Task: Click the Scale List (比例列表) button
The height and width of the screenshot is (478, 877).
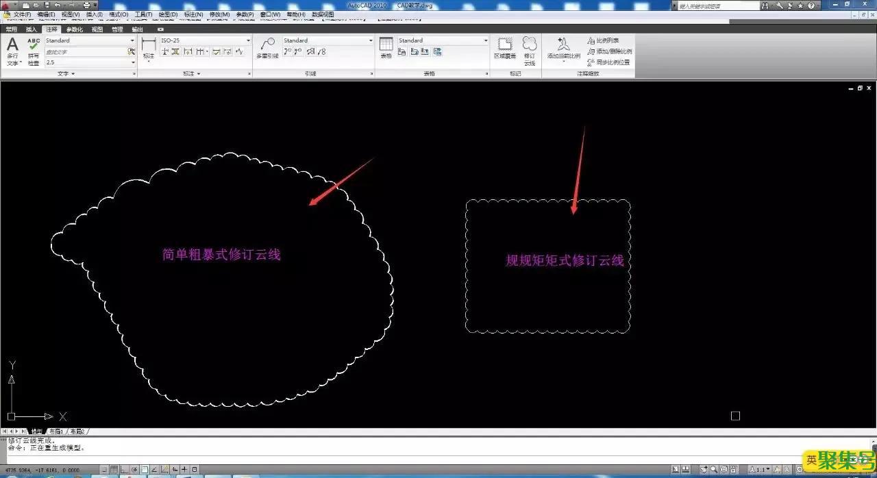Action: coord(603,40)
